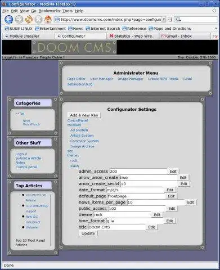The image size is (220, 270).
Task: Click the admin_access value field
Action: tap(138, 171)
